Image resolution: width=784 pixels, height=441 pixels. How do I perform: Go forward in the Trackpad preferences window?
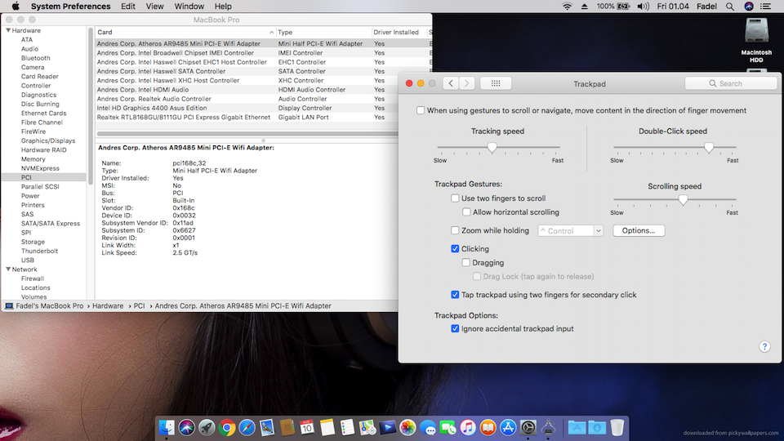467,83
